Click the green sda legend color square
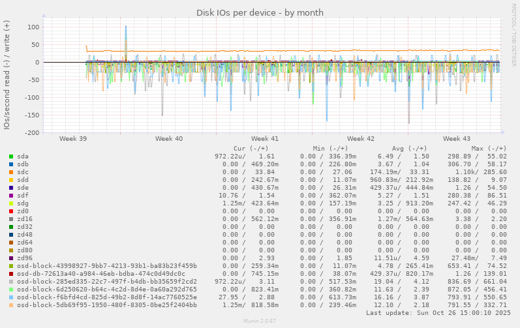The height and width of the screenshot is (328, 520). point(11,157)
